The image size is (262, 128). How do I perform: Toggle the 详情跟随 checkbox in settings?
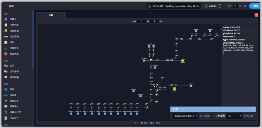213,116
